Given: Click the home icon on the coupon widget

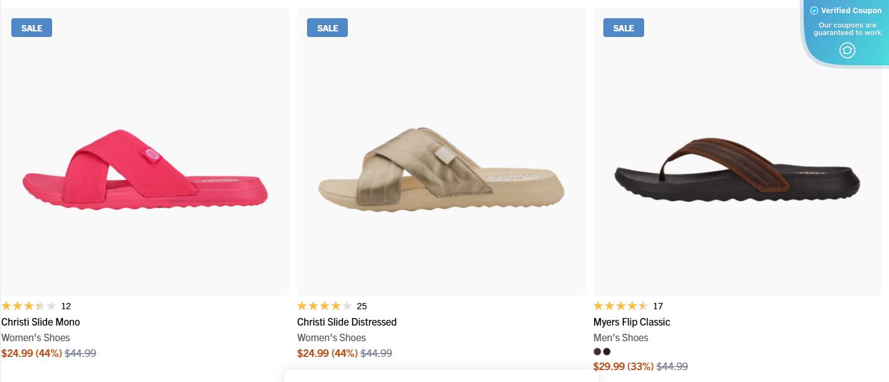Looking at the screenshot, I should [847, 50].
